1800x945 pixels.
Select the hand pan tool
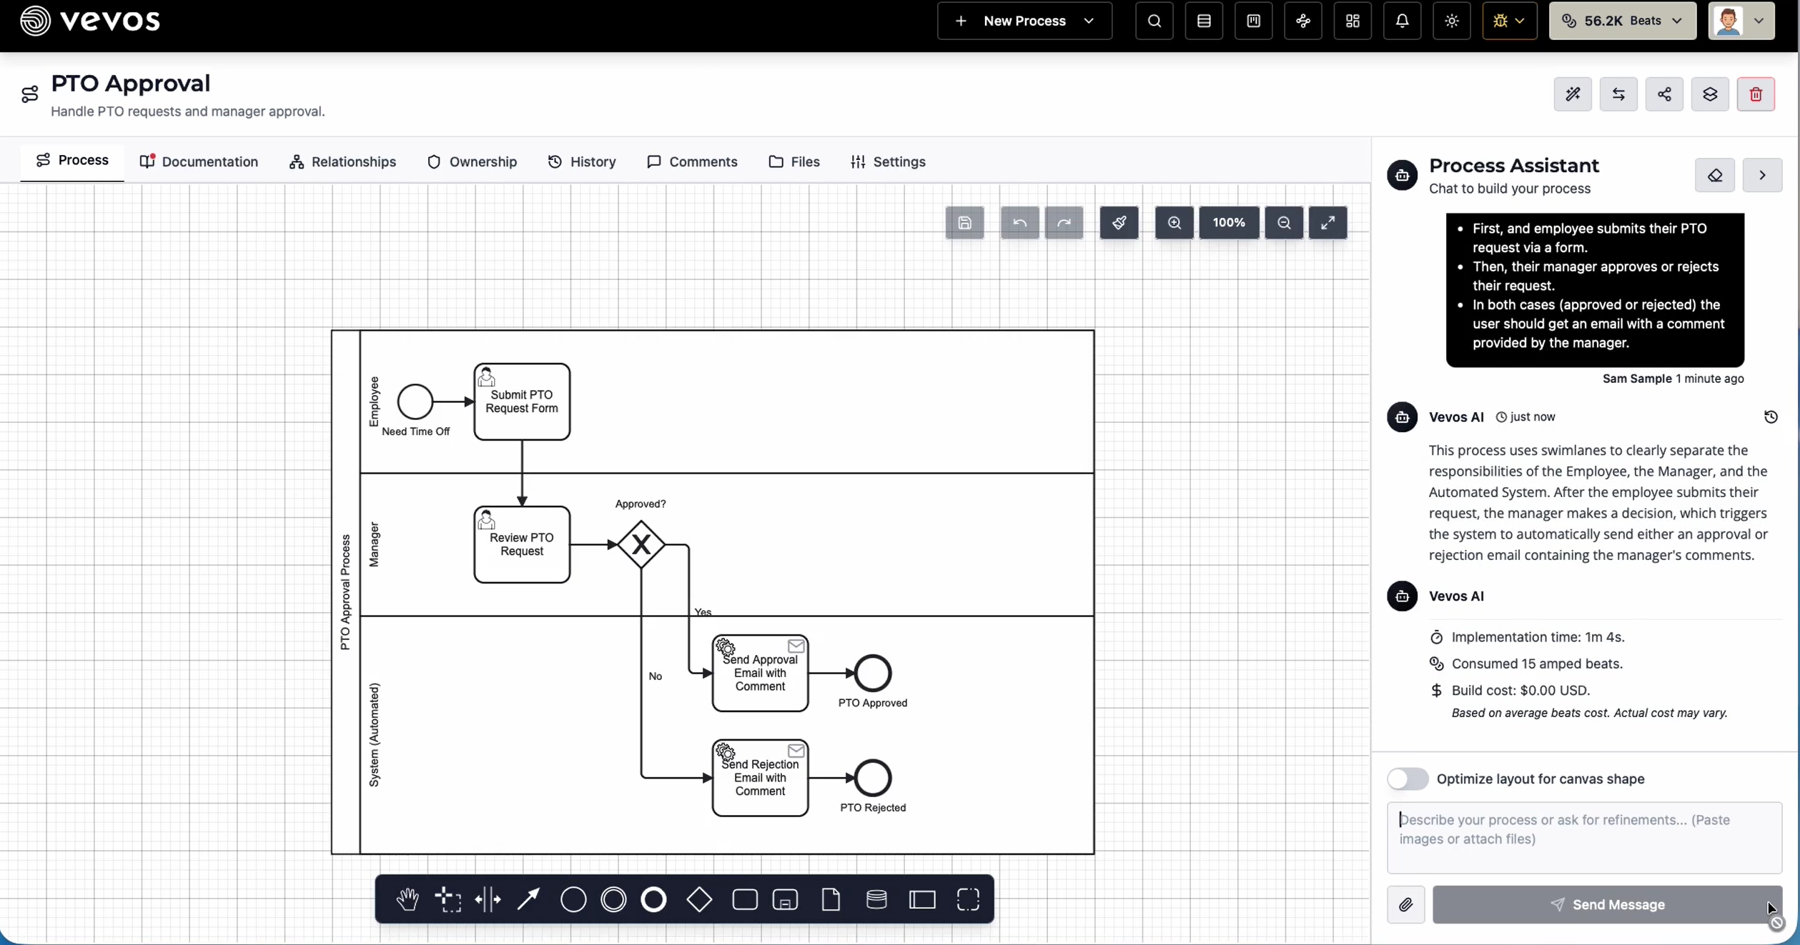tap(407, 899)
